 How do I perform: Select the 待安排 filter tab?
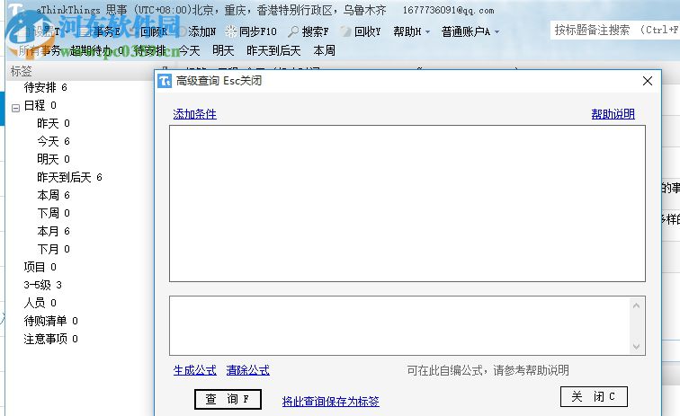150,50
